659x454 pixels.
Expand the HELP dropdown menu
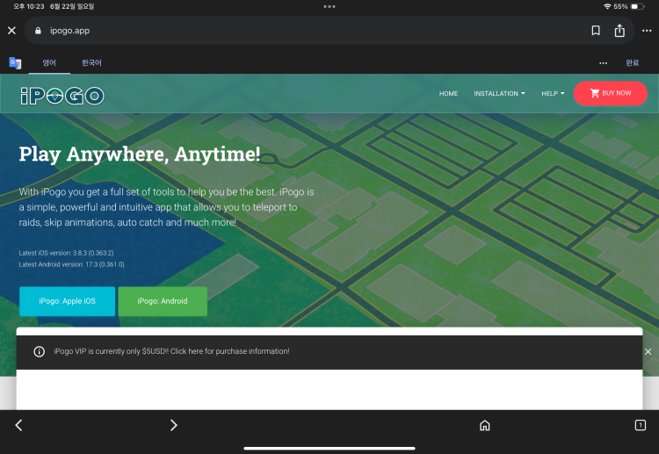(x=553, y=94)
